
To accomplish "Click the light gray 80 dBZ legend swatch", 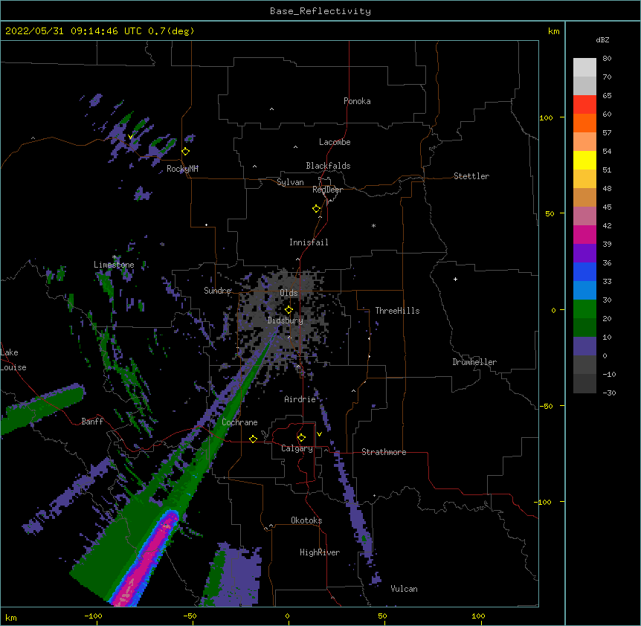I will tap(584, 68).
